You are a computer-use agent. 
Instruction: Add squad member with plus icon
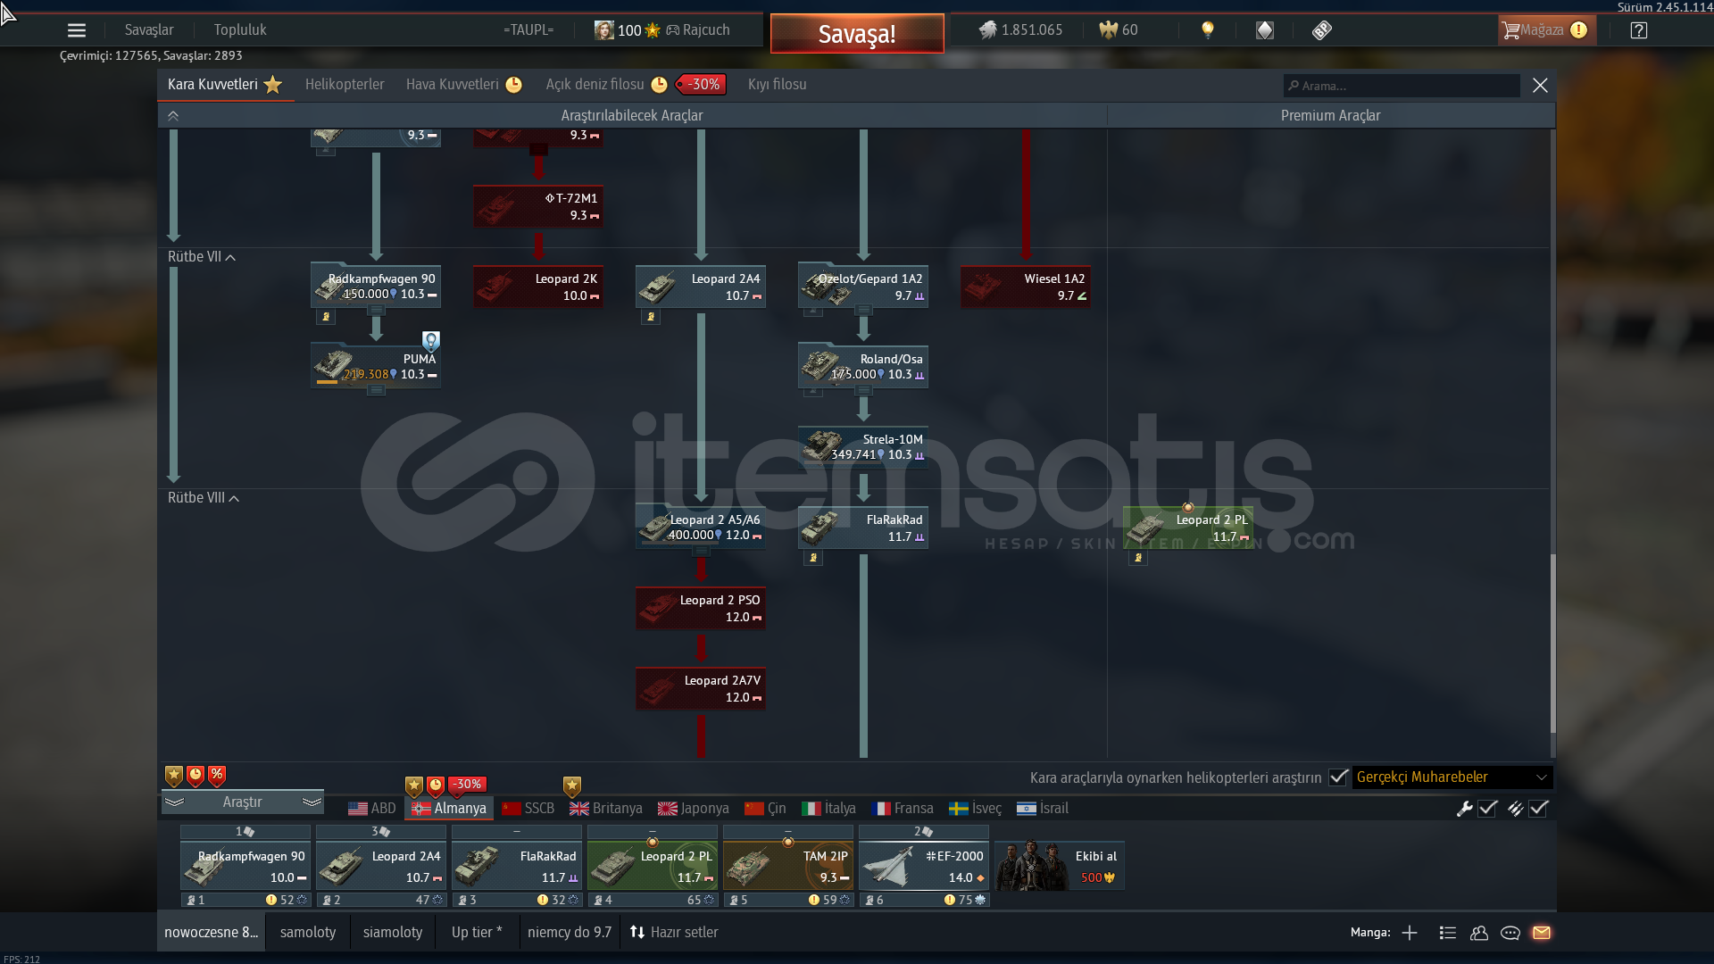pos(1410,933)
